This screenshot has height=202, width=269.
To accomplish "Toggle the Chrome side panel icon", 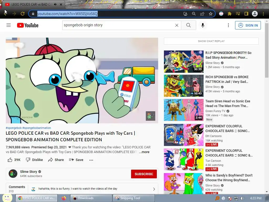I will point(246,14).
